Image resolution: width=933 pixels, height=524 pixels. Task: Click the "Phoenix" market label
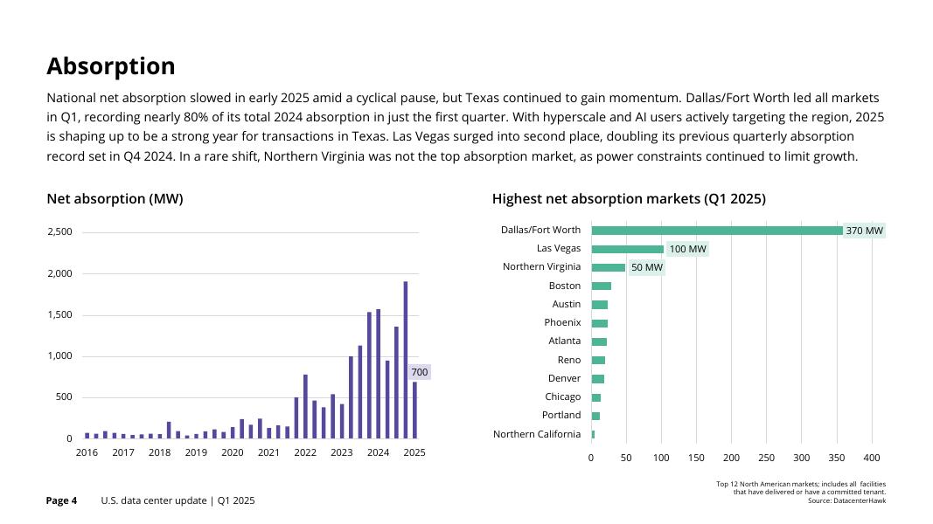pos(562,323)
